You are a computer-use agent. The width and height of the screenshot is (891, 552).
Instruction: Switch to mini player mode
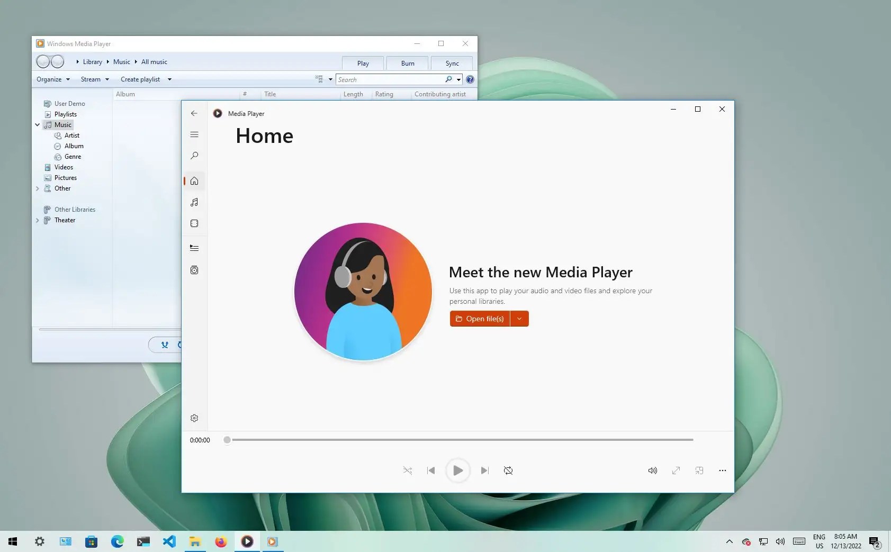tap(699, 470)
